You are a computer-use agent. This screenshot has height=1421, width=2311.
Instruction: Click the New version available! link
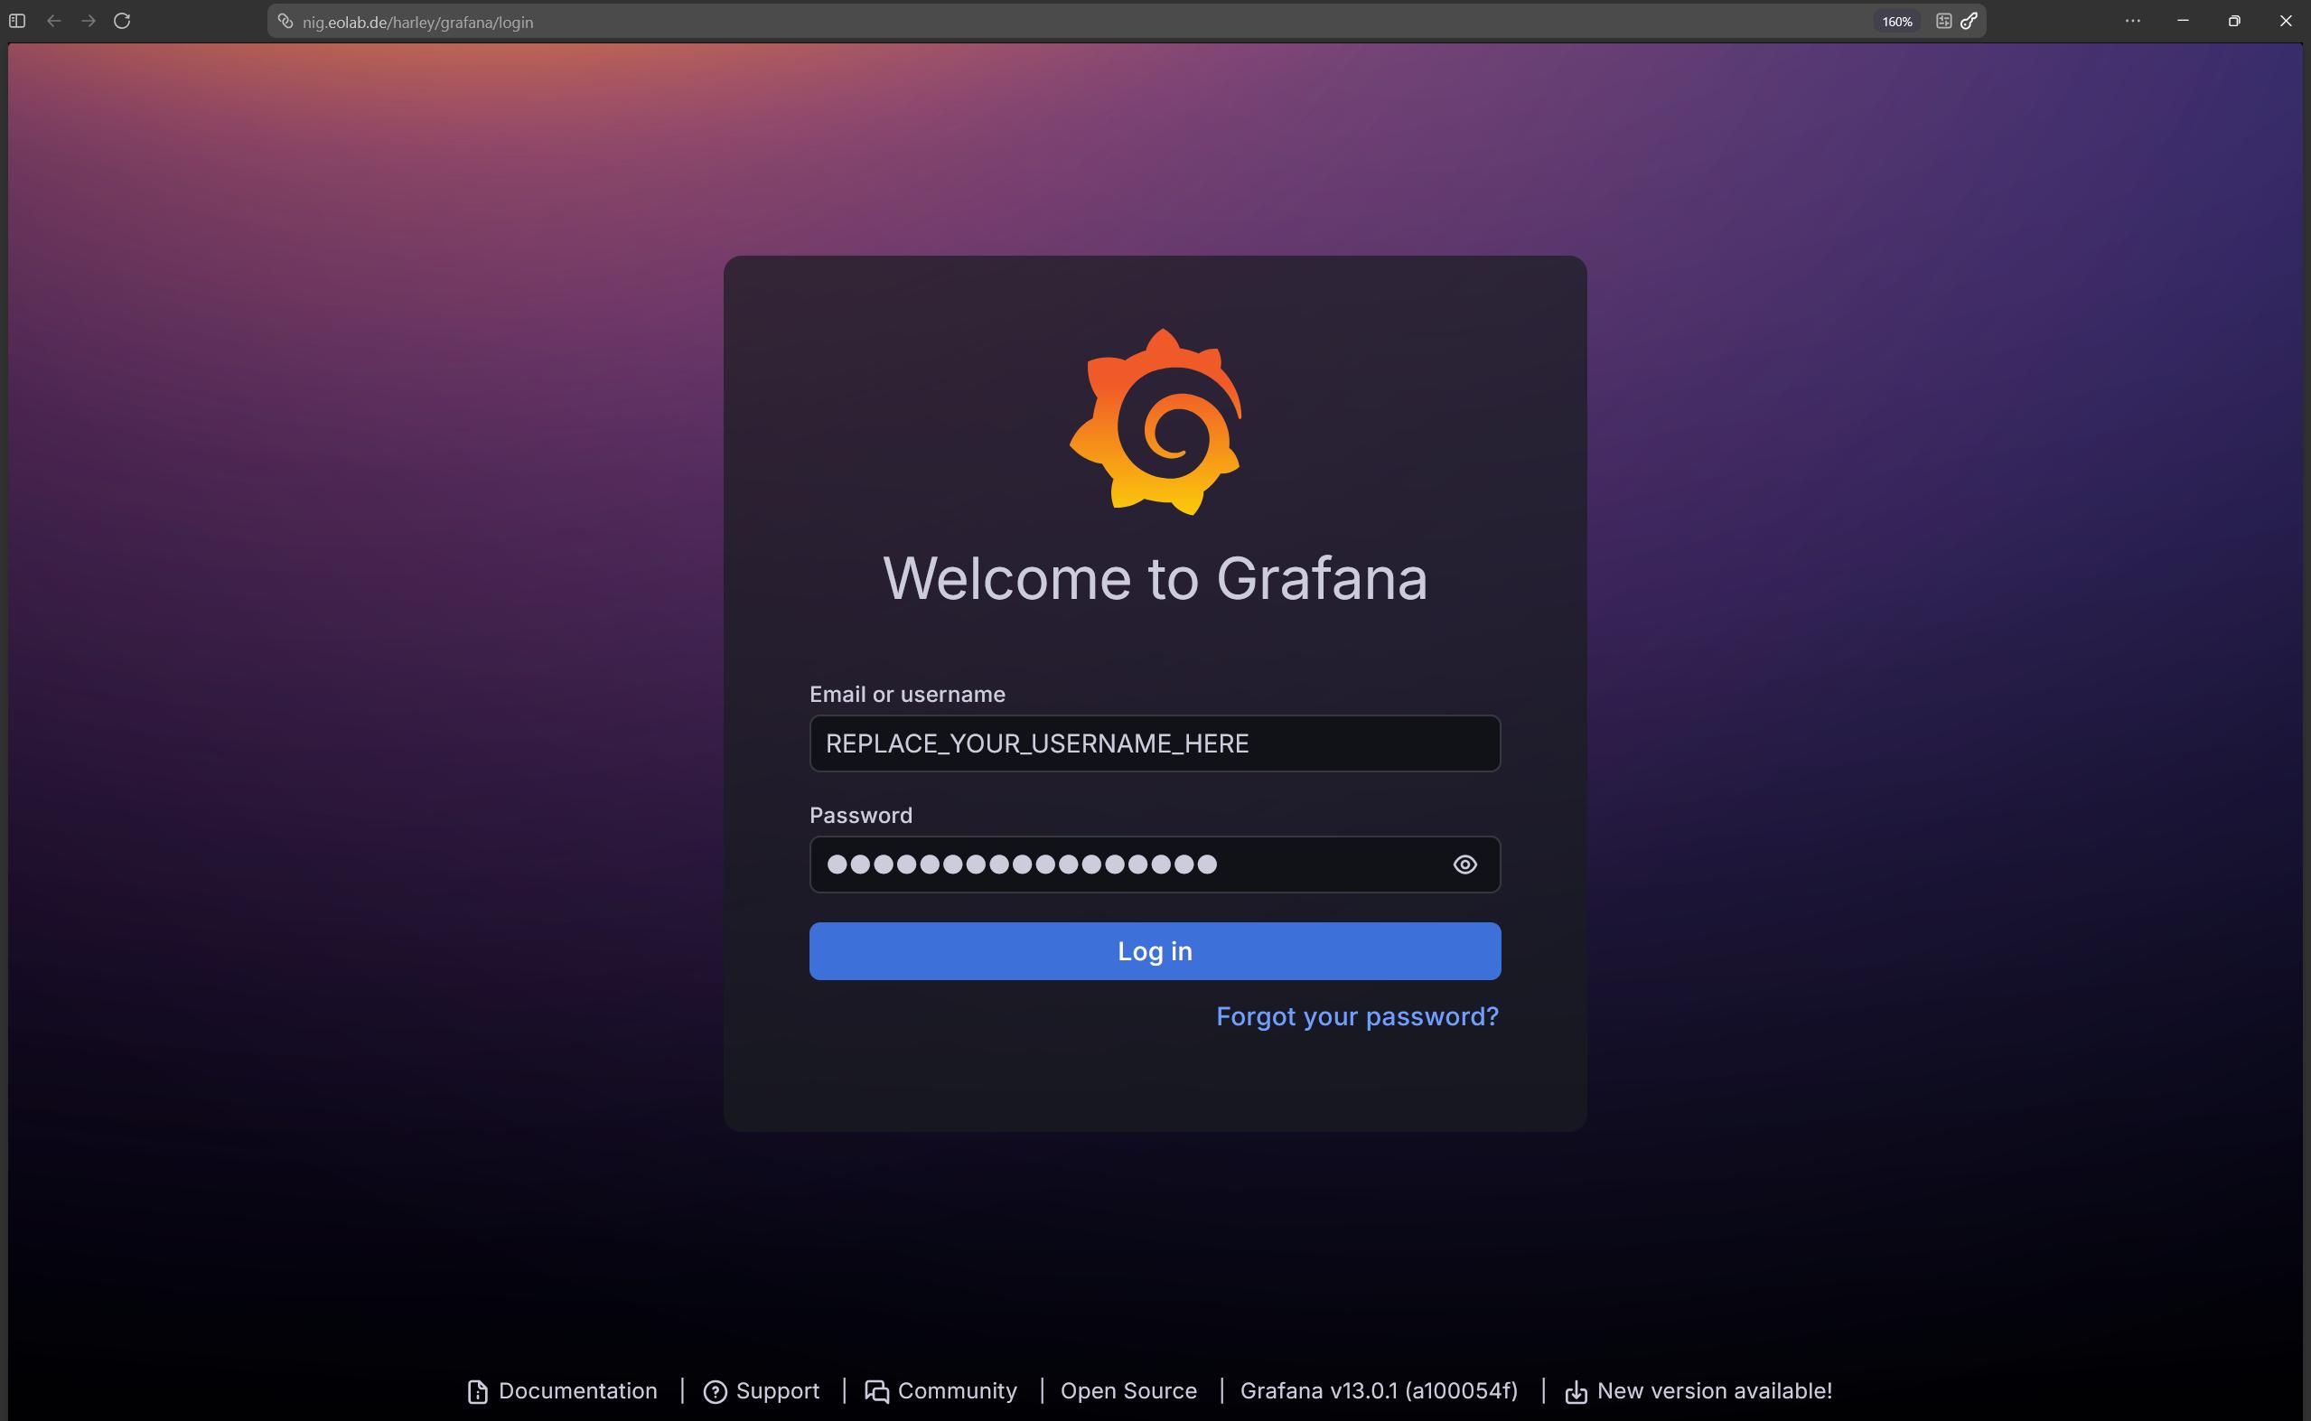point(1698,1391)
